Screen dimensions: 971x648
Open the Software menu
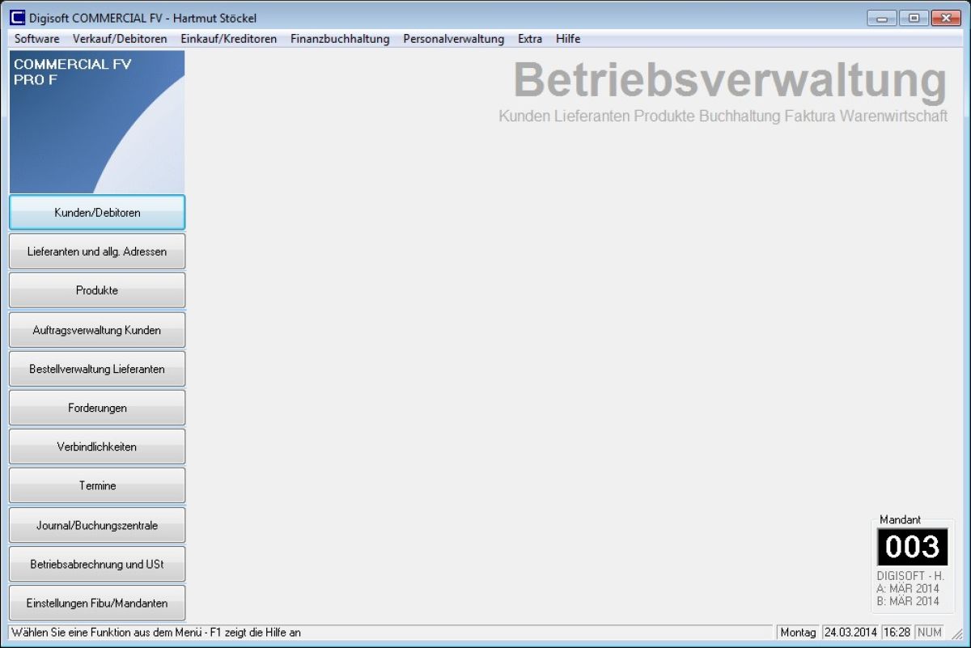point(36,39)
